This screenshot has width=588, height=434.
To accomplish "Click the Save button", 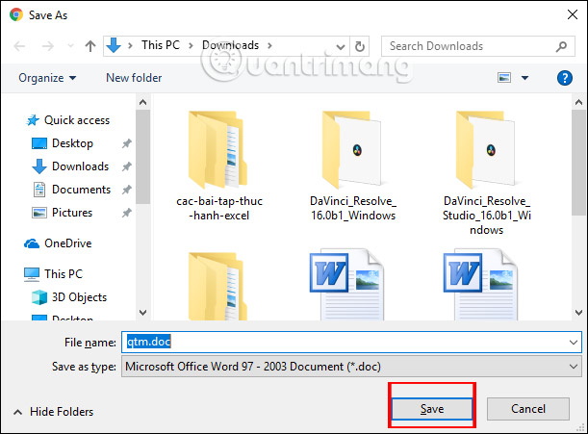I will click(432, 409).
